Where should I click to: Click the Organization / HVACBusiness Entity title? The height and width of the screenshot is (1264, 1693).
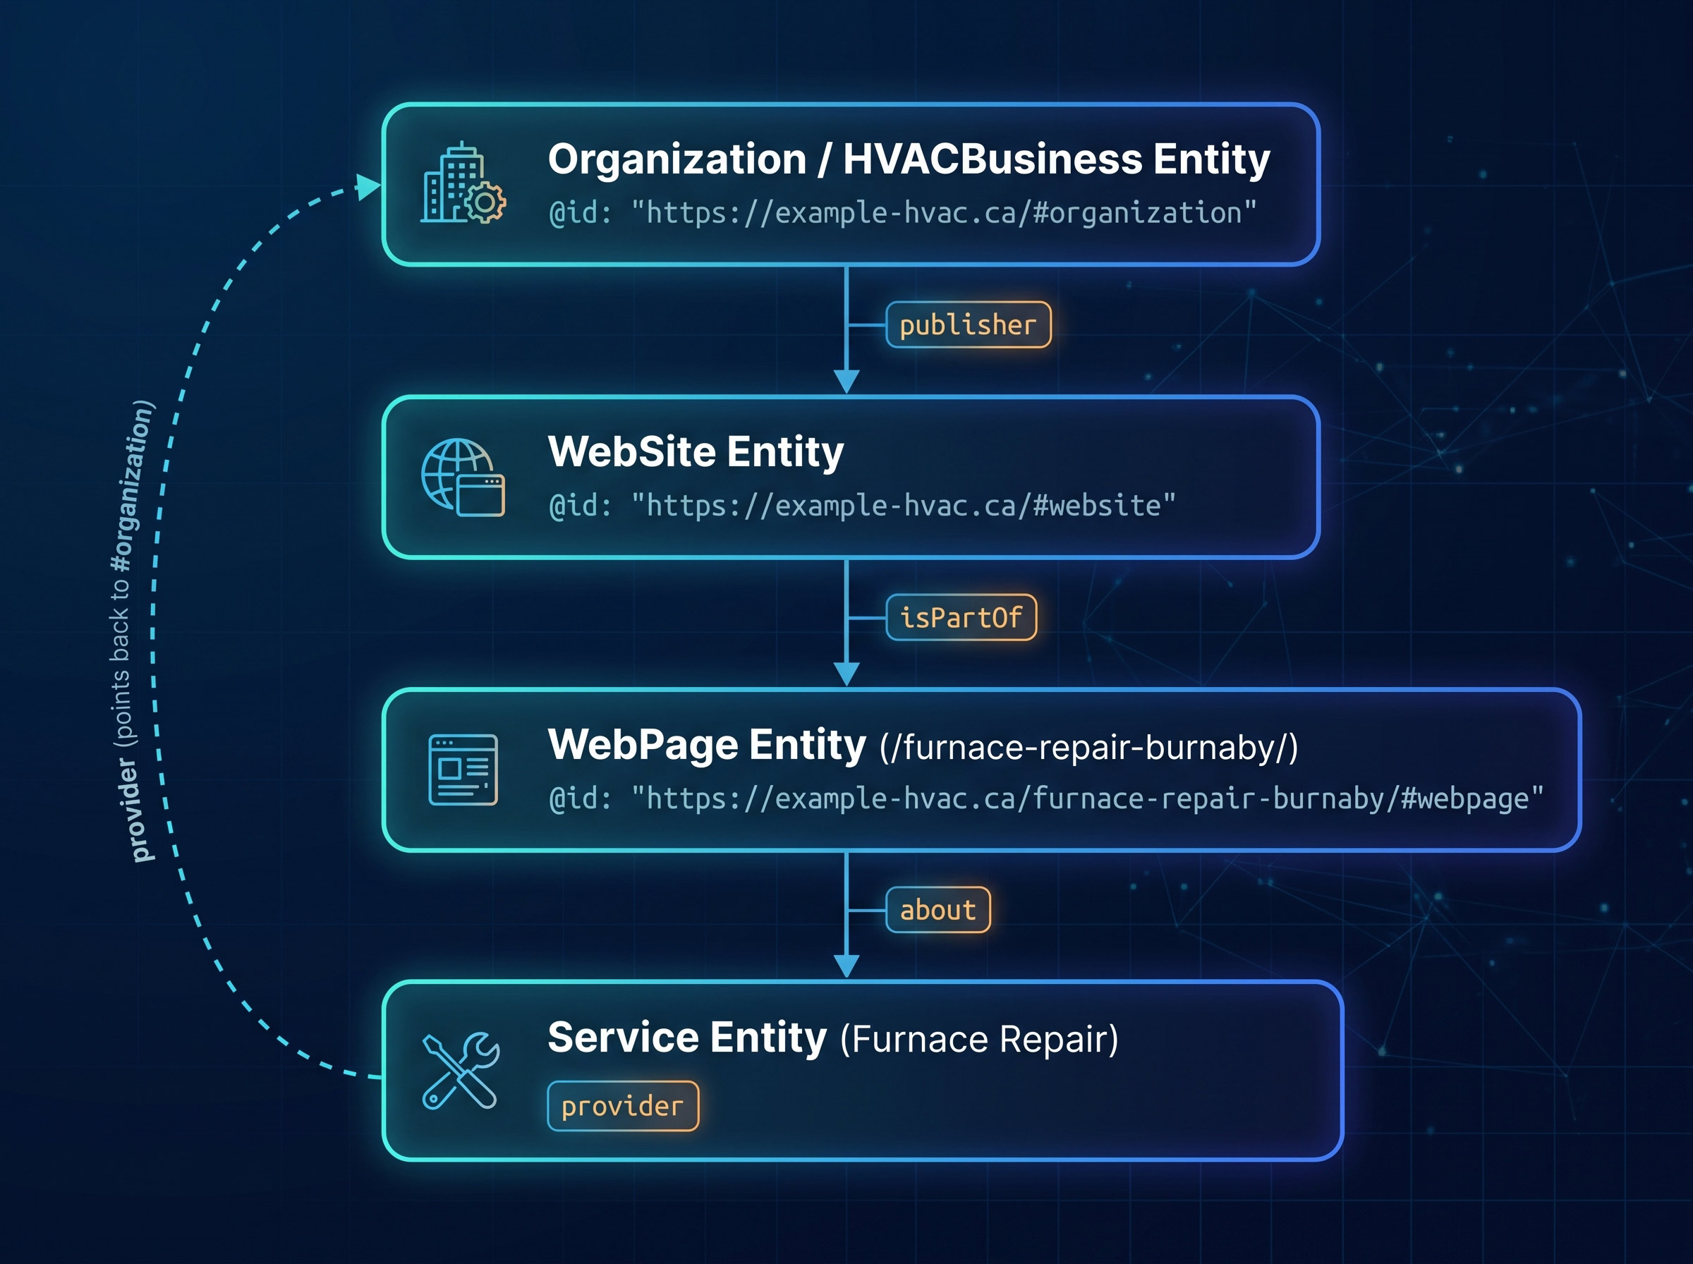tap(909, 160)
